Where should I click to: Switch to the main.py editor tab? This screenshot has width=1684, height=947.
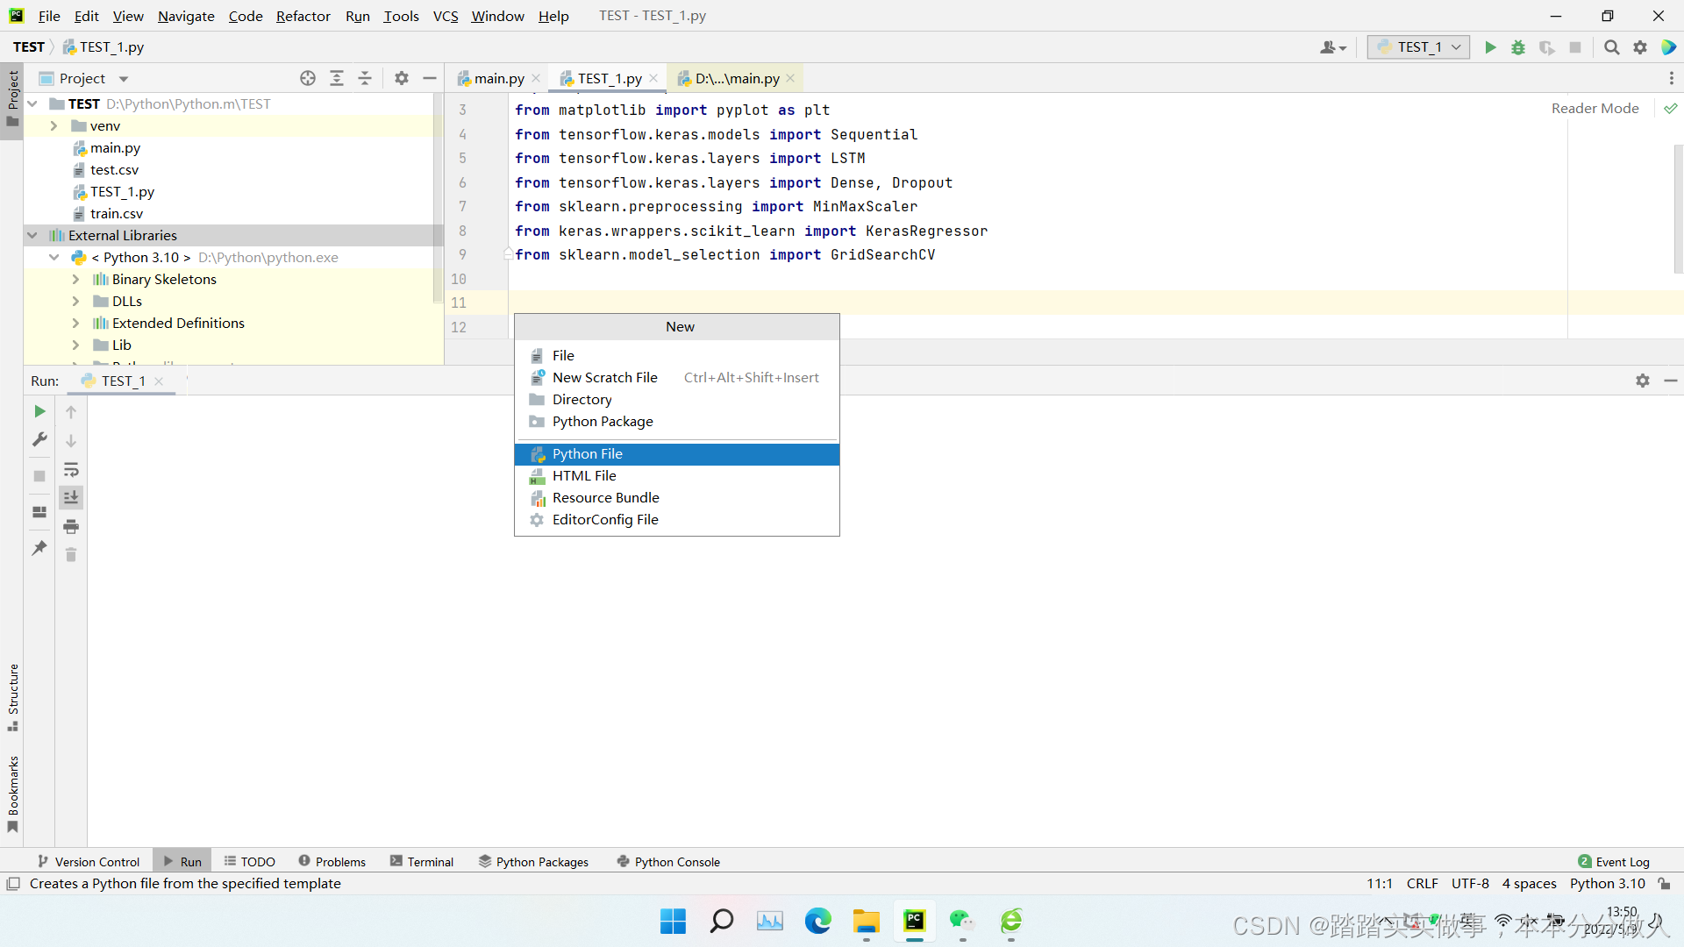[x=498, y=78]
